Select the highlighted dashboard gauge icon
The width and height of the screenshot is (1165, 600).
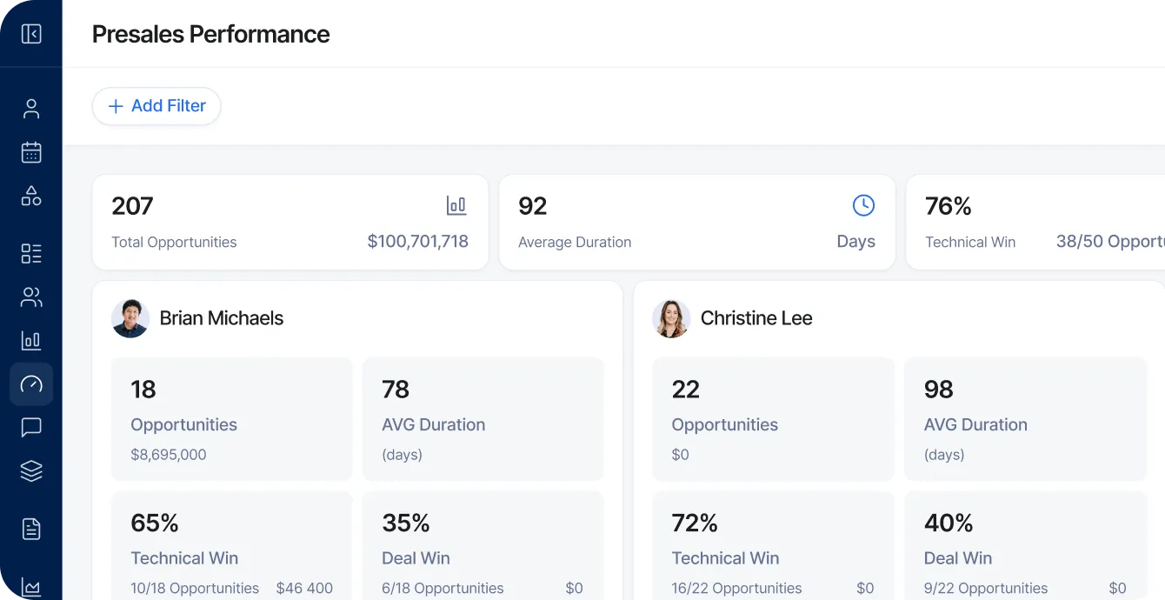click(31, 383)
